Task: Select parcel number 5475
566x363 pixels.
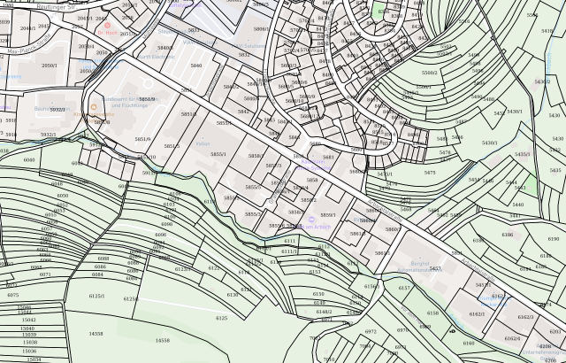Action: 430,173
